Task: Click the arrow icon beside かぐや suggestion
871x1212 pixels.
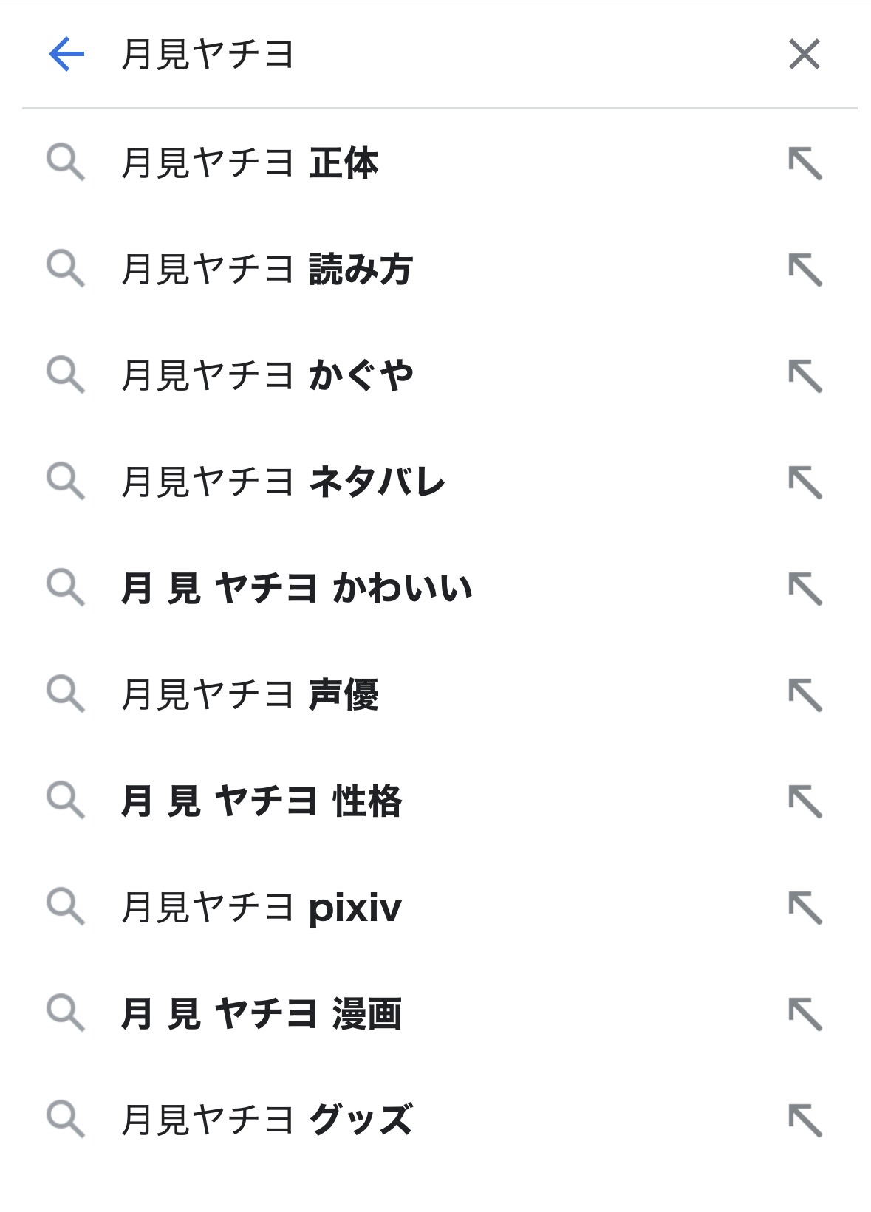Action: pos(805,376)
